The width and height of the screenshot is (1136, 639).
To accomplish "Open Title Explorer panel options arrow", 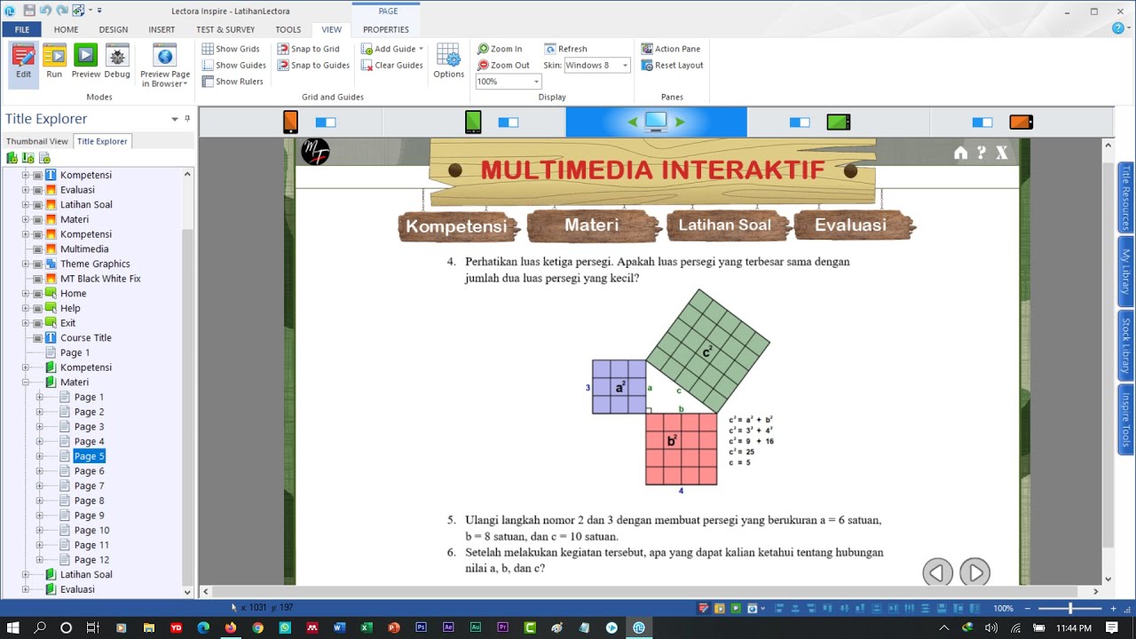I will (x=175, y=119).
